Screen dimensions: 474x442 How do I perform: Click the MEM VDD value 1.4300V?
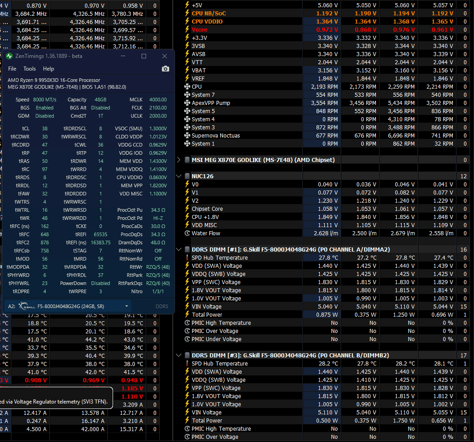(158, 161)
